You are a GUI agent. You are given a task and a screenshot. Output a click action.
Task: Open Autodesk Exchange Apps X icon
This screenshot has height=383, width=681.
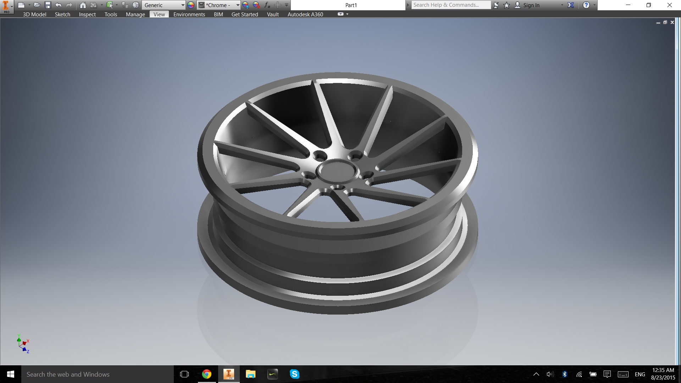(571, 5)
